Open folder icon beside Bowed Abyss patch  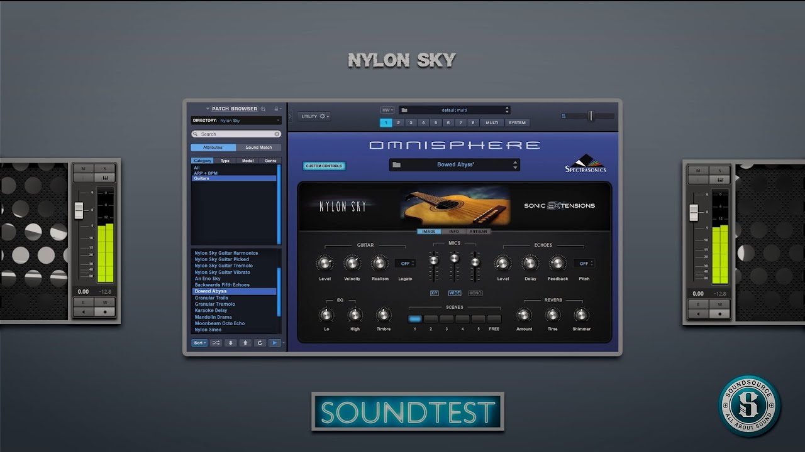[x=396, y=165]
